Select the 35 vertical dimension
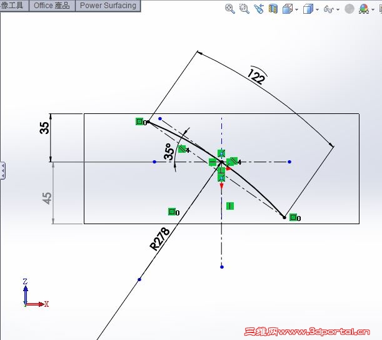This screenshot has width=382, height=340. click(x=44, y=128)
